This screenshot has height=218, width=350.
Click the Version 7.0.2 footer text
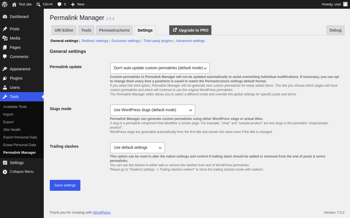(334, 213)
